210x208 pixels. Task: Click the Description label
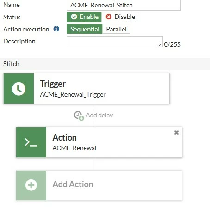click(19, 41)
